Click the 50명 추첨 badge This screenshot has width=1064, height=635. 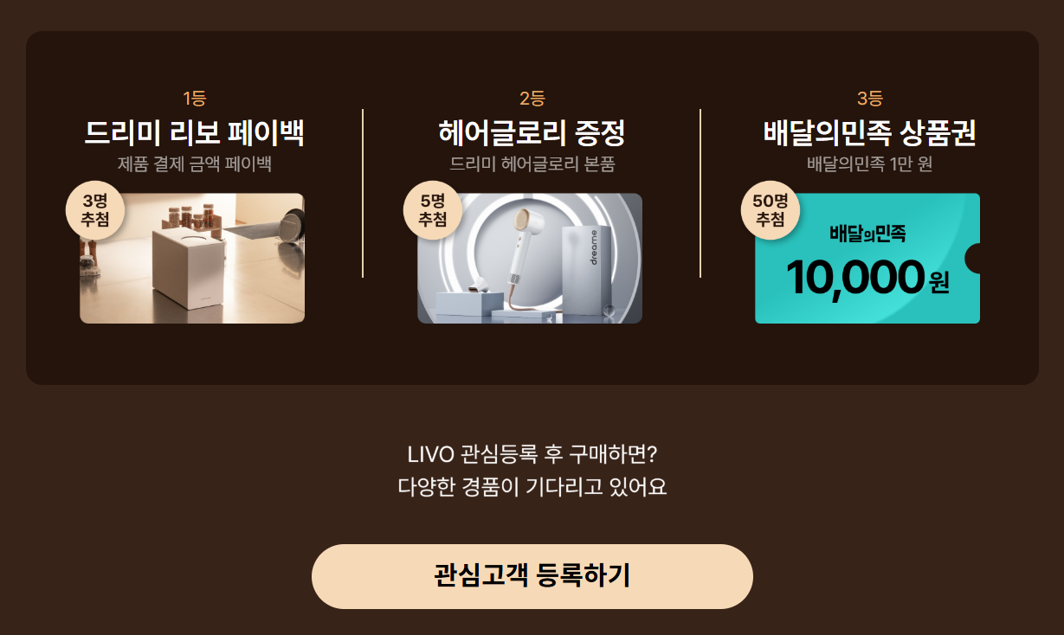click(770, 210)
